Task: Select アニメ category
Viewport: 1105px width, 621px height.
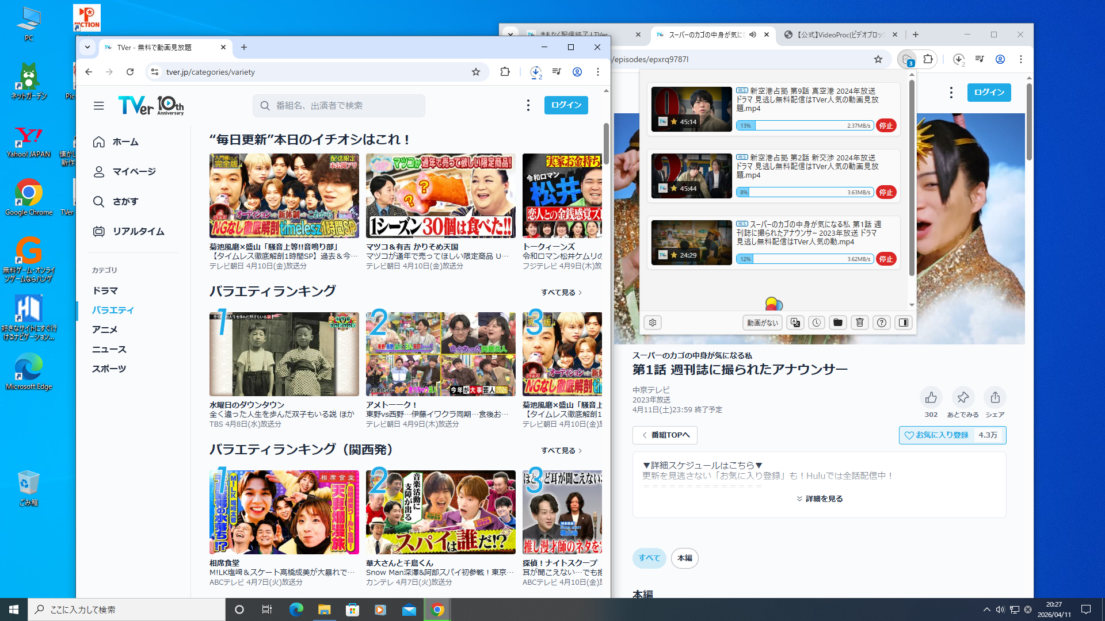Action: pyautogui.click(x=105, y=330)
